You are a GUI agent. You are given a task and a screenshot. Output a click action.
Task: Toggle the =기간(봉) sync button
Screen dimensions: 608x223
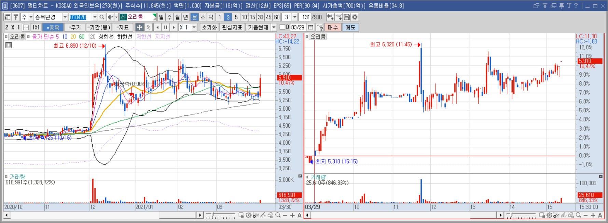98,27
